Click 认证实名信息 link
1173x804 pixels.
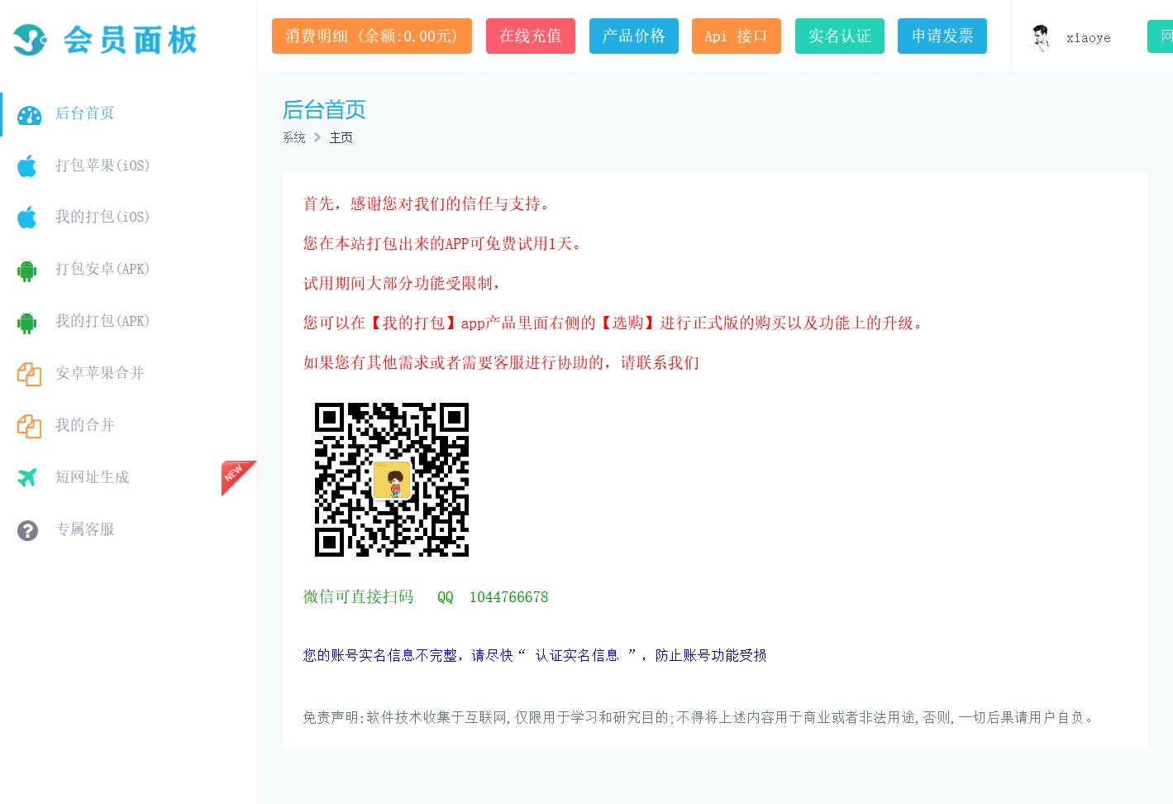coord(577,655)
